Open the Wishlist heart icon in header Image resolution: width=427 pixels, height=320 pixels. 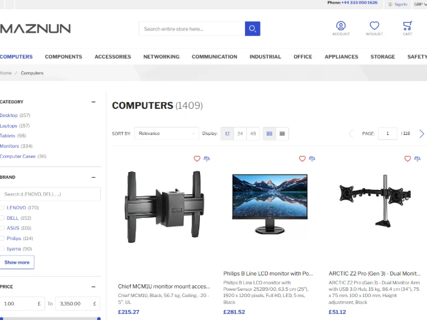tap(374, 26)
